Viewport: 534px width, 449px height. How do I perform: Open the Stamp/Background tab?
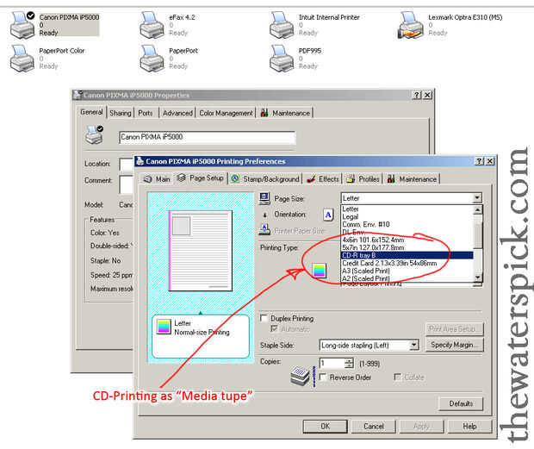pyautogui.click(x=265, y=179)
